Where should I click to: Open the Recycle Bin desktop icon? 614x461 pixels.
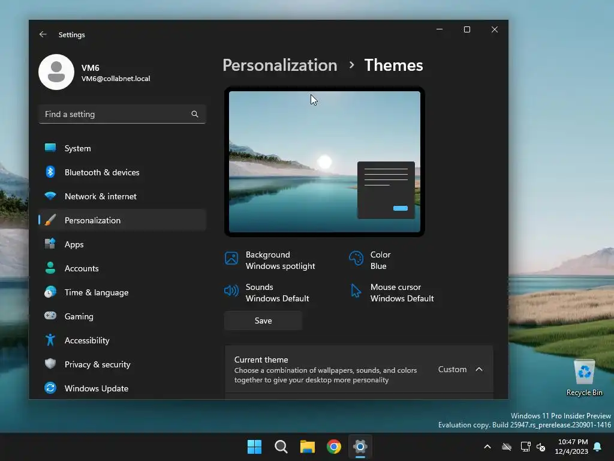point(584,378)
